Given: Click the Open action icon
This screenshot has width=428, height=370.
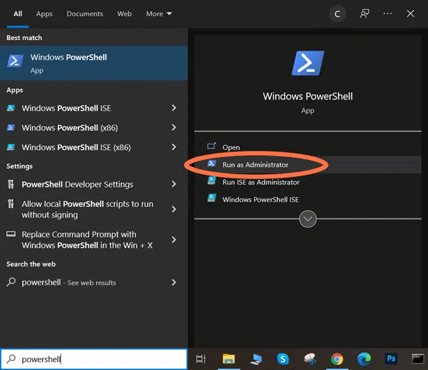Looking at the screenshot, I should pos(211,146).
